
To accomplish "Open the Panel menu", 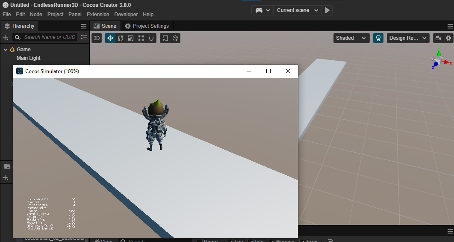I will click(x=75, y=15).
